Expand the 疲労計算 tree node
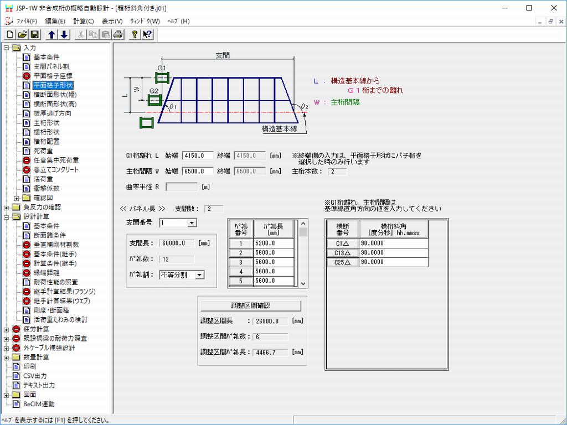Viewport: 567px width, 425px height. [x=6, y=329]
